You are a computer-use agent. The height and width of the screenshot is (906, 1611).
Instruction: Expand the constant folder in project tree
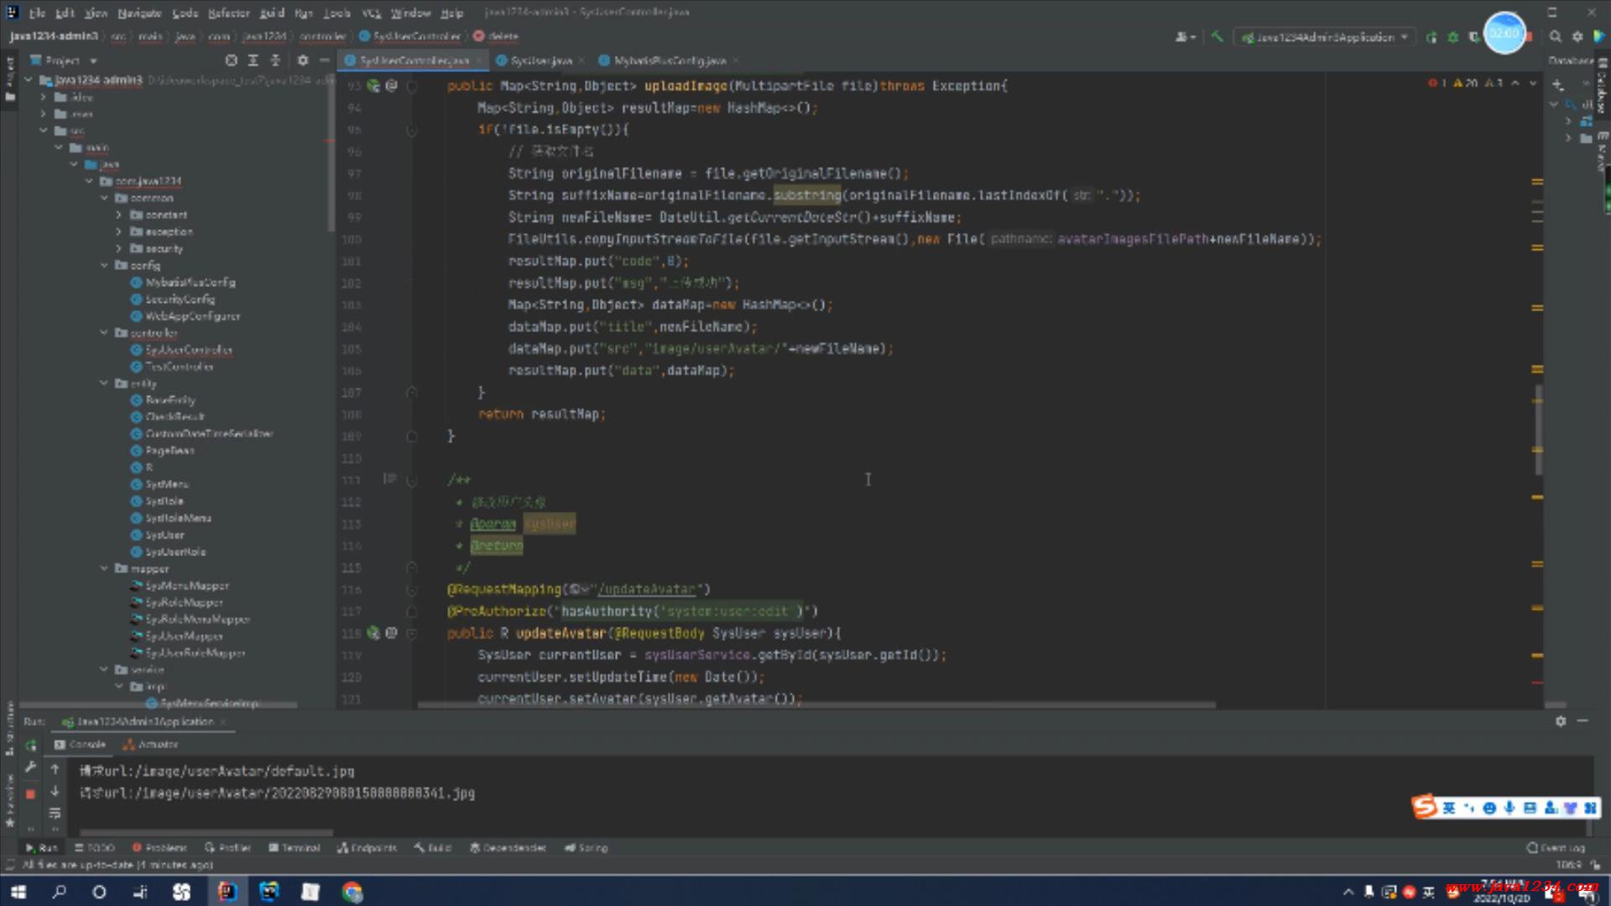click(x=119, y=215)
